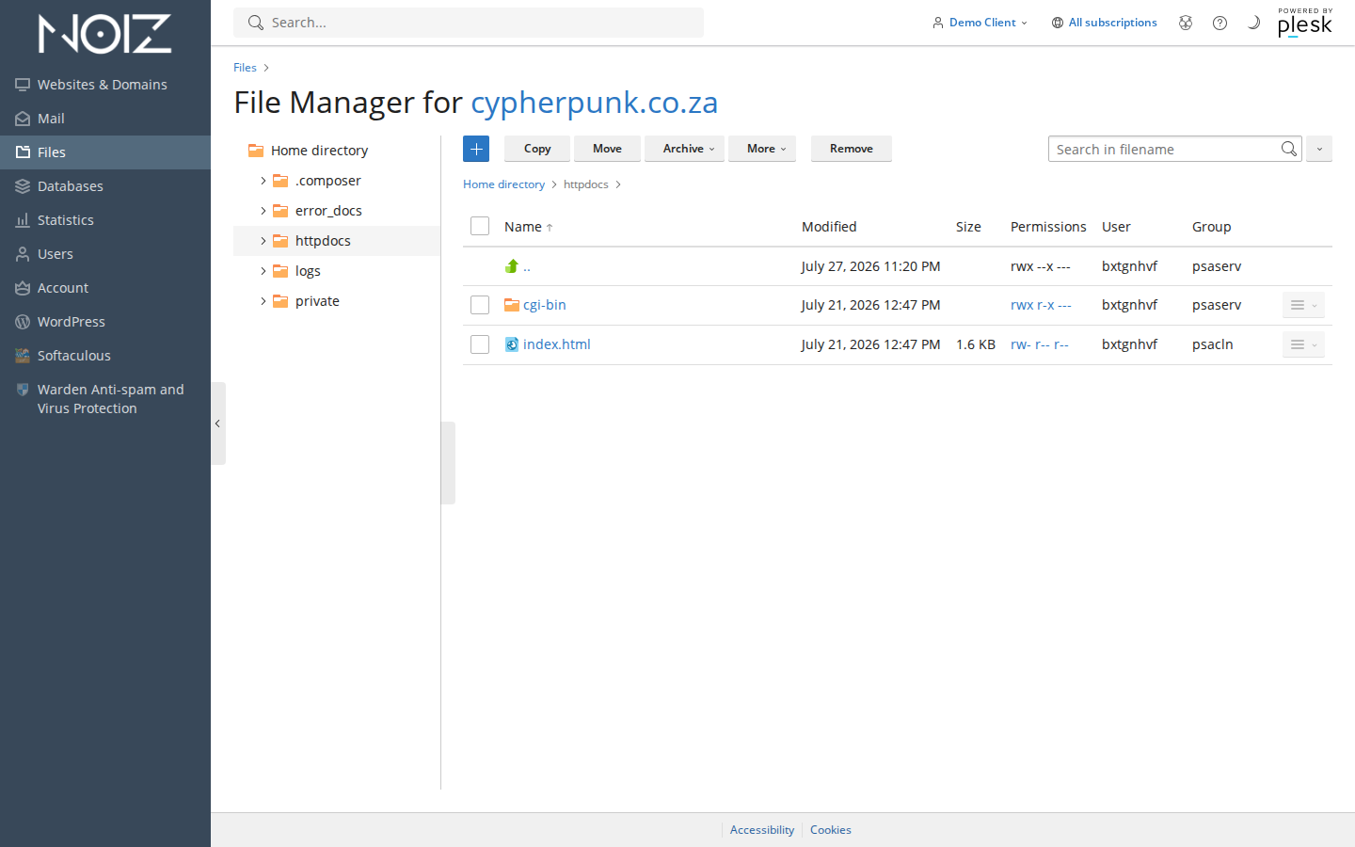Screen dimensions: 1355x847
Task: Open Softaculous icon in sidebar
Action: 23,356
